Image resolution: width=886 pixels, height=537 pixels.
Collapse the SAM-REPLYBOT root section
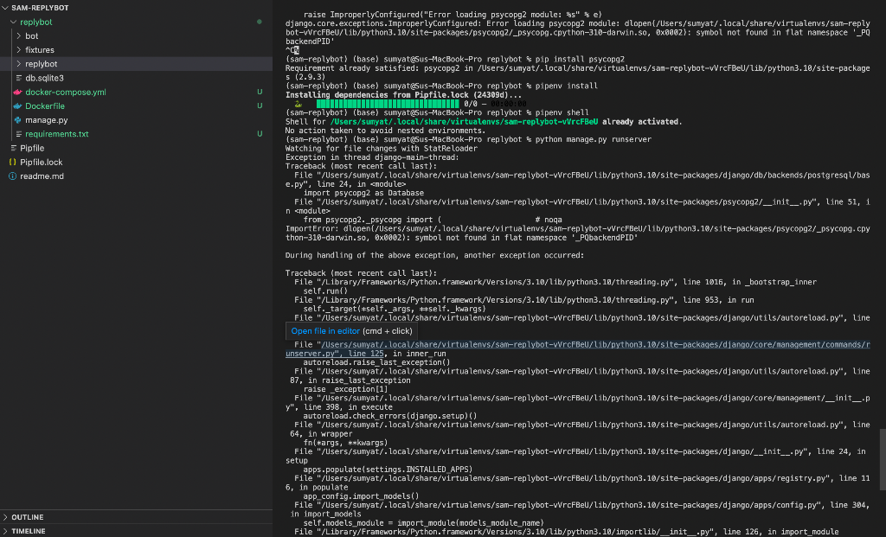point(6,8)
